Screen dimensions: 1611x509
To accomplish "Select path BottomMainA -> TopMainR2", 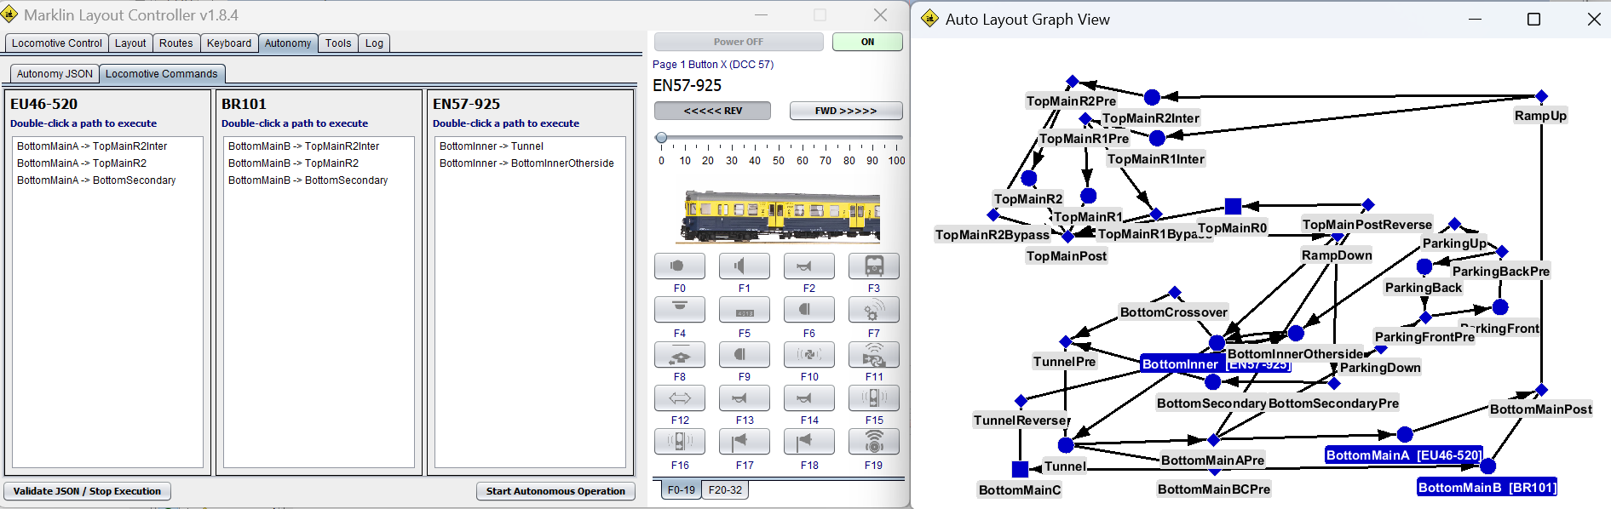I will click(82, 163).
